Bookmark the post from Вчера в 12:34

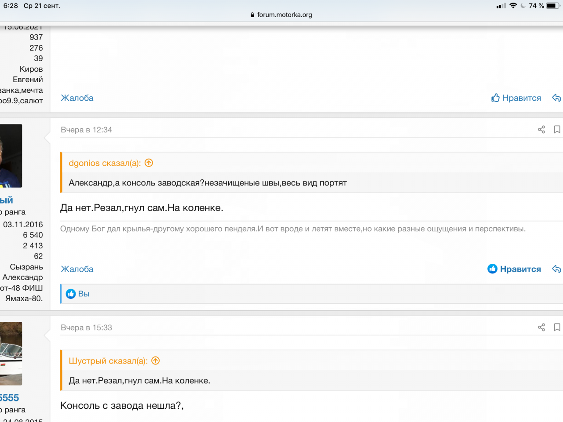[557, 130]
